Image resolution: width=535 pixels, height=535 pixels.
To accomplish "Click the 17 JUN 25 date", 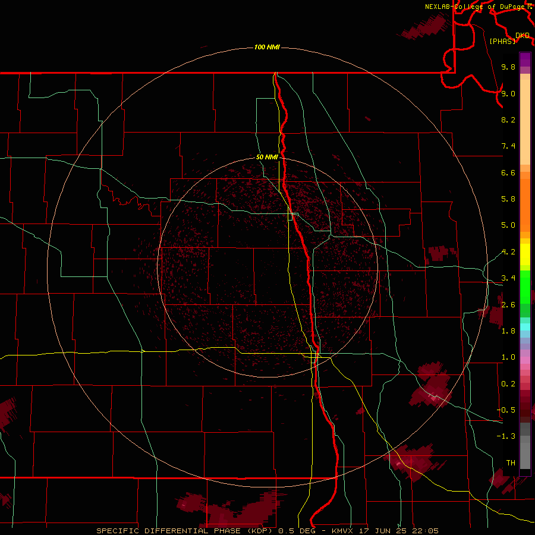I will pos(384,531).
